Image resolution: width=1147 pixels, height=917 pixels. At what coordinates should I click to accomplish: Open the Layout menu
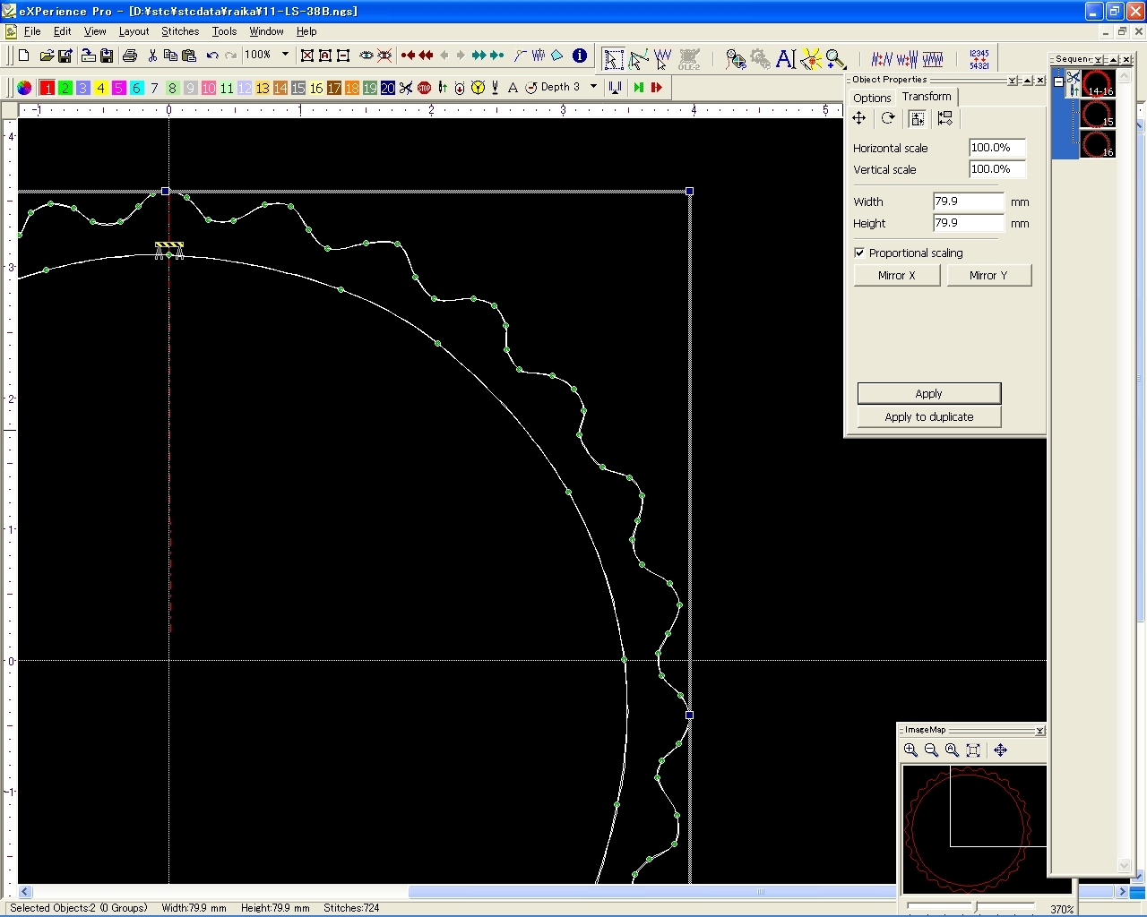(134, 31)
